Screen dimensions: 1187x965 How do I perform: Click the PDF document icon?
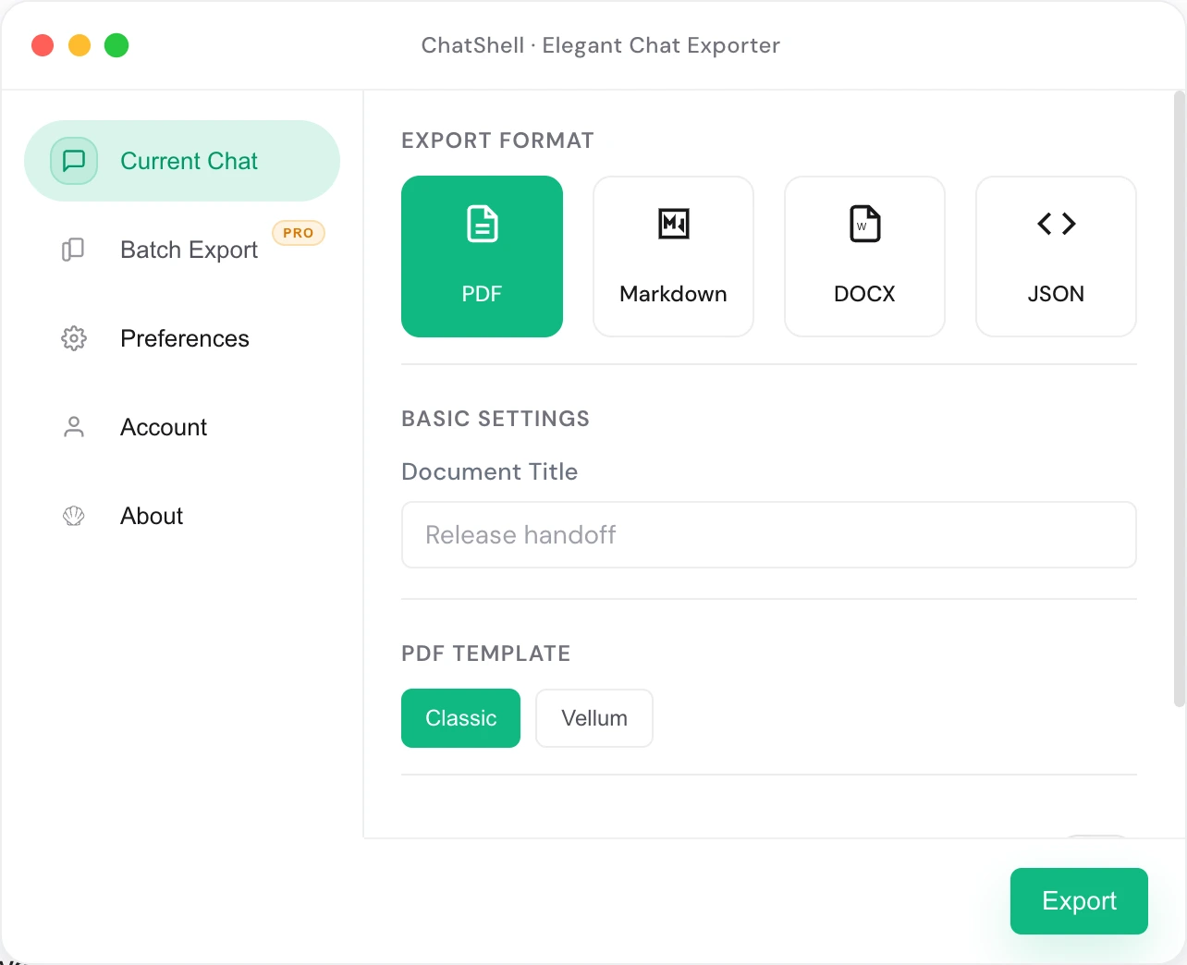click(483, 224)
